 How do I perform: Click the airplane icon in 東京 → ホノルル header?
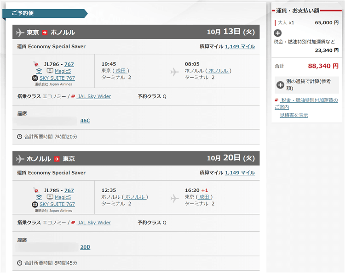click(x=20, y=32)
